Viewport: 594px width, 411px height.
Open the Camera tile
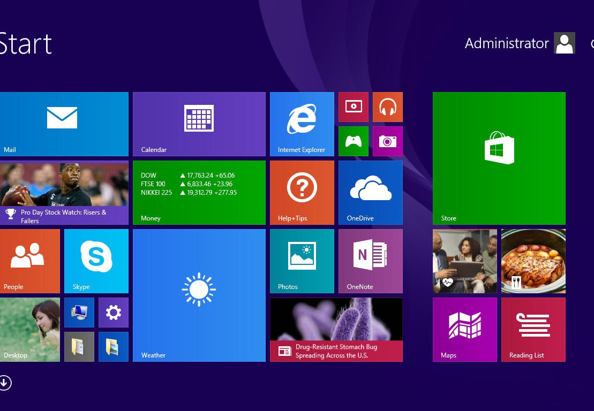click(388, 141)
